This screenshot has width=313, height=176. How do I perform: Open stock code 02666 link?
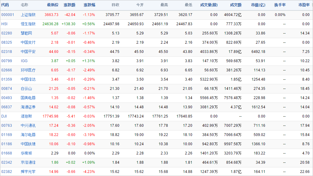6,70
